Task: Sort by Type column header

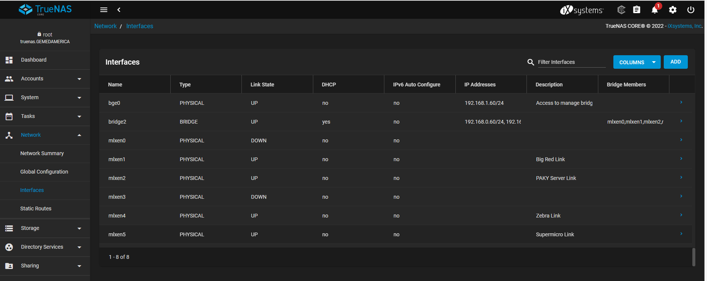Action: pyautogui.click(x=185, y=85)
